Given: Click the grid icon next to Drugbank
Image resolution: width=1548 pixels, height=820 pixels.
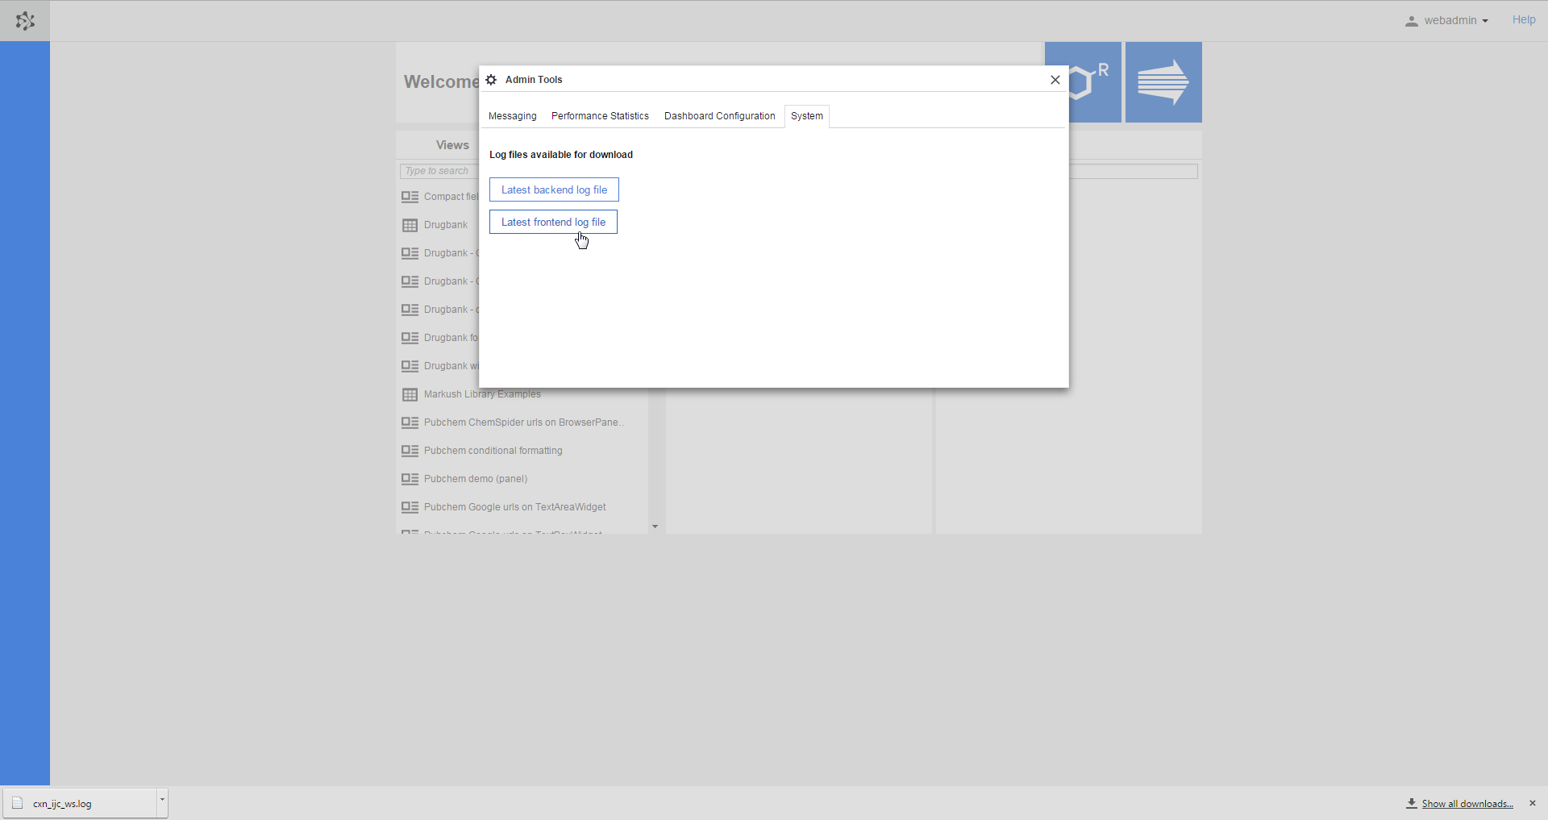Looking at the screenshot, I should tap(410, 225).
